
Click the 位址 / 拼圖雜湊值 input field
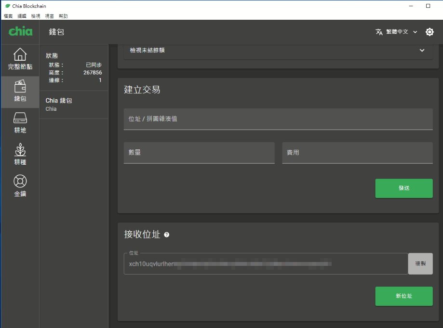(x=278, y=119)
